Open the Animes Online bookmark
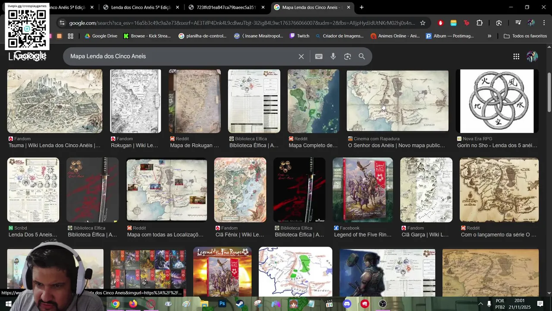Viewport: 552px width, 311px height. pyautogui.click(x=395, y=36)
